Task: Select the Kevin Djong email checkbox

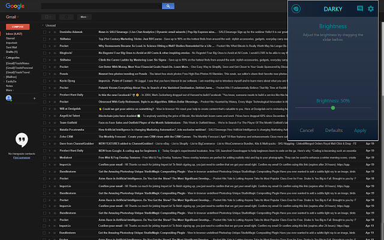Action: coord(44,81)
